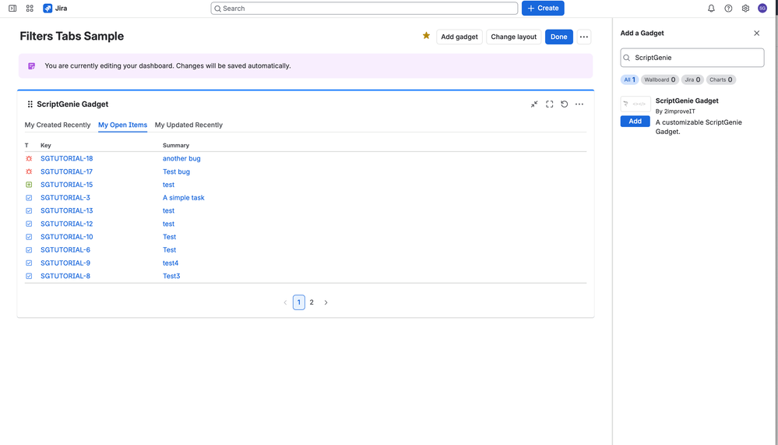Filter gadgets by Jira category
778x445 pixels.
pos(692,79)
